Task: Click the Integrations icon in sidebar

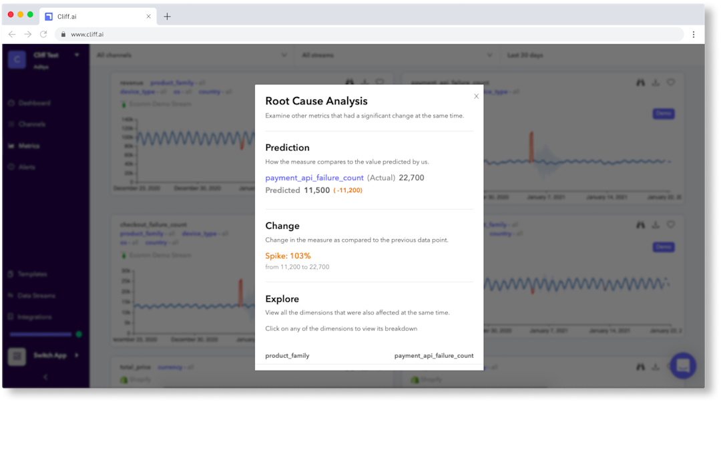Action: pyautogui.click(x=11, y=317)
